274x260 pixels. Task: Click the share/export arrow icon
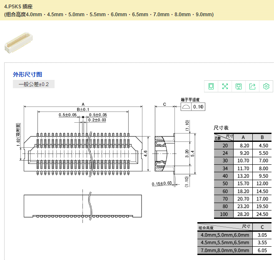click(x=252, y=86)
